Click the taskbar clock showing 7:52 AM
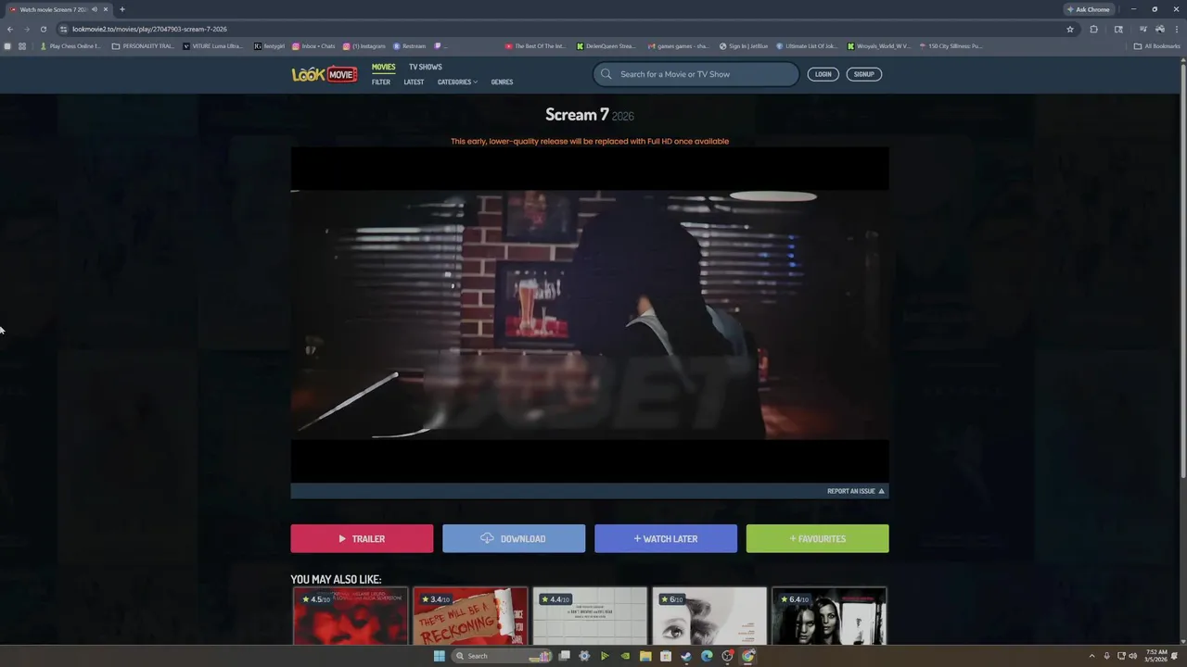Viewport: 1187px width, 667px height. tap(1156, 656)
